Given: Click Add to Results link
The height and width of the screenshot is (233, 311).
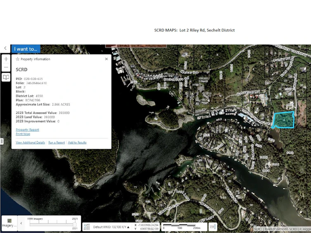Looking at the screenshot, I should 77,143.
